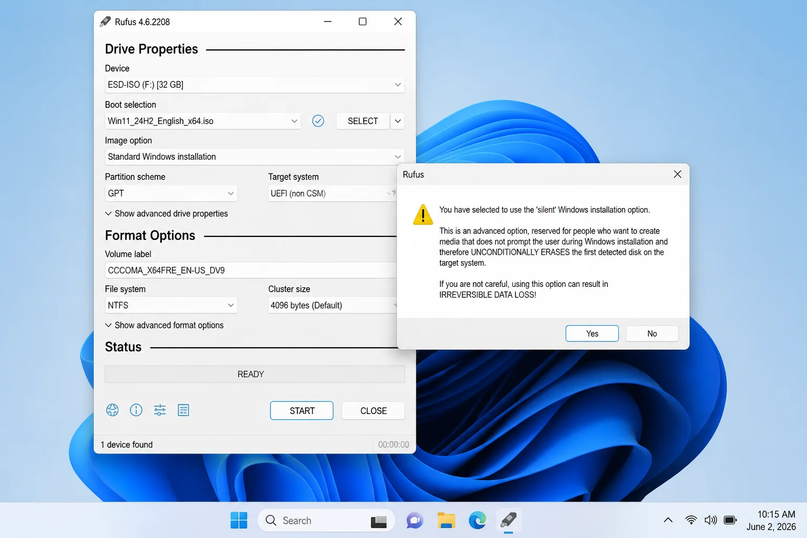Viewport: 807px width, 538px height.
Task: Open the language globe icon in Rufus
Action: pyautogui.click(x=112, y=410)
